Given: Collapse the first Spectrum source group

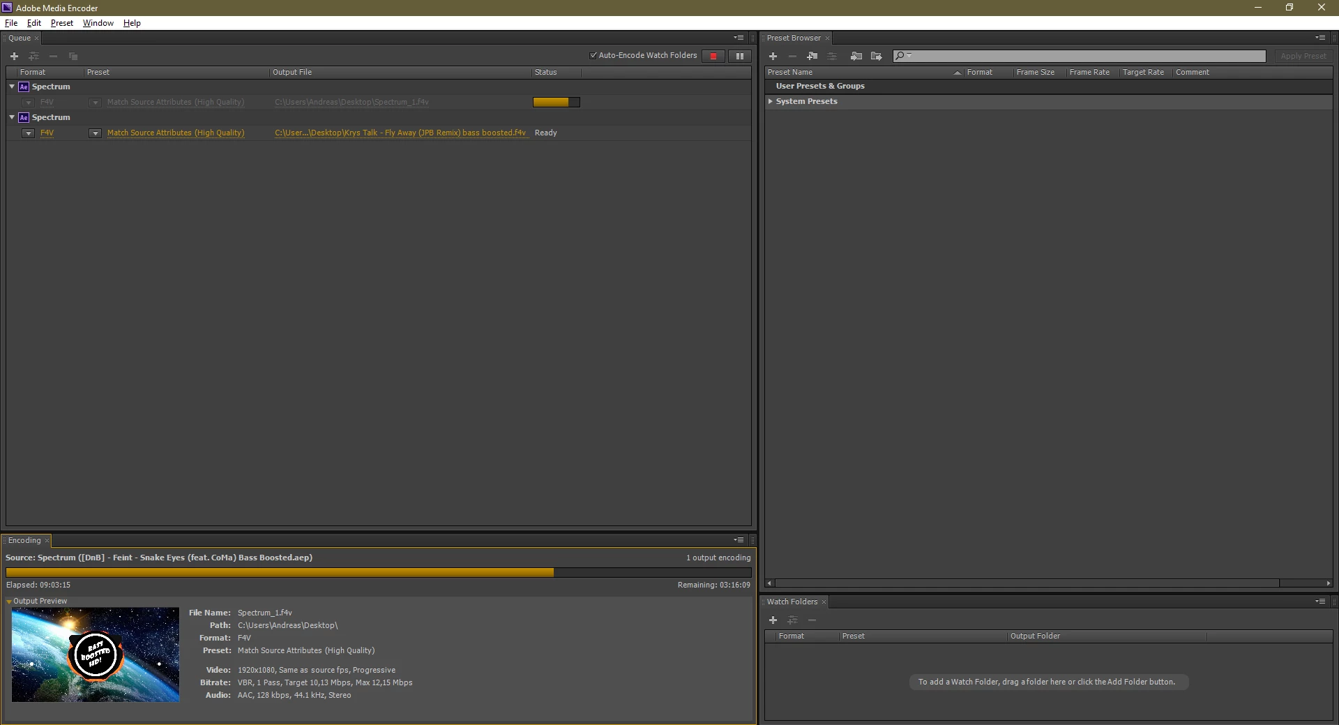Looking at the screenshot, I should coord(12,87).
